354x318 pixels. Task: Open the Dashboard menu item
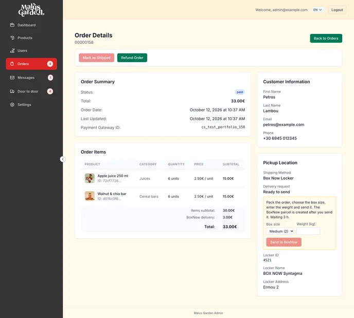click(x=31, y=25)
